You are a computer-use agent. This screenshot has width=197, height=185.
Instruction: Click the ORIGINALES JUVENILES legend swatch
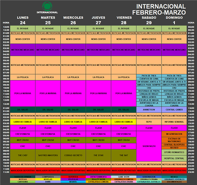pos(174,179)
